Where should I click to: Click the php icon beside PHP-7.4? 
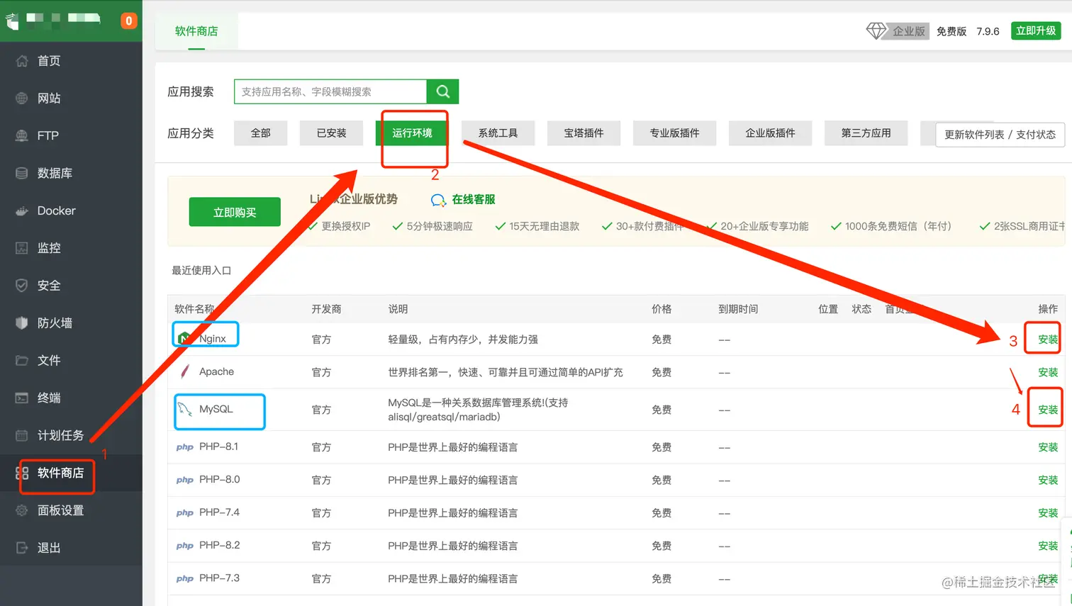click(x=185, y=512)
